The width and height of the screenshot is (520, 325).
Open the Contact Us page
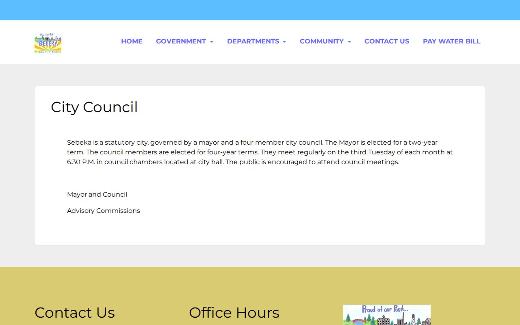(387, 41)
